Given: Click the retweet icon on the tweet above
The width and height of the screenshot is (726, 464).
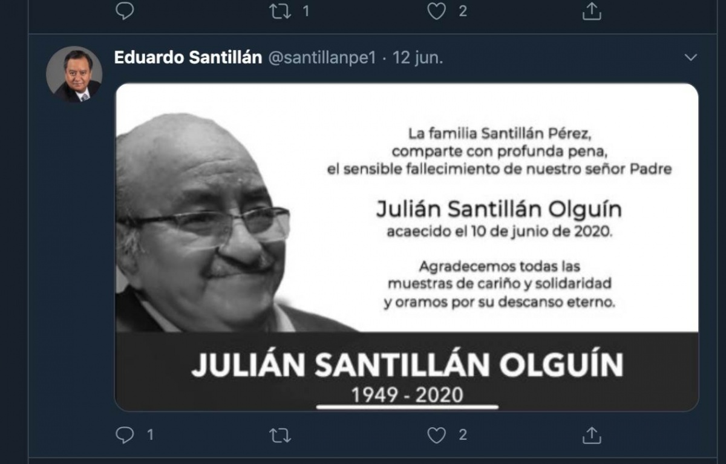Looking at the screenshot, I should (x=280, y=11).
